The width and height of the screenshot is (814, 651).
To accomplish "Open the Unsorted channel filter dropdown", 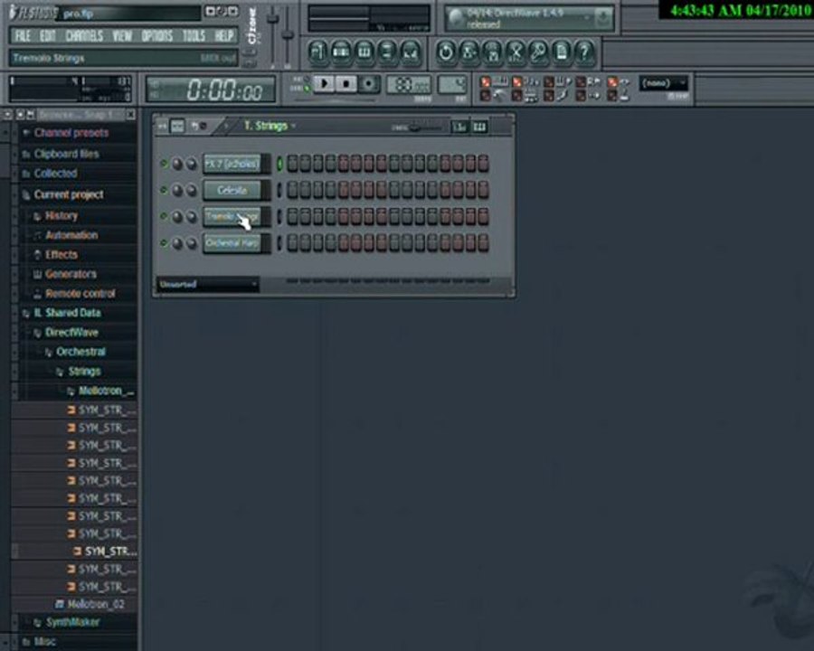I will click(x=208, y=284).
